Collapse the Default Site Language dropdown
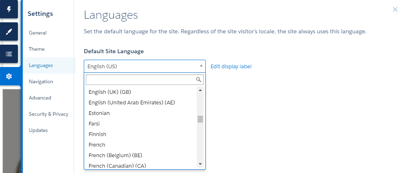The height and width of the screenshot is (173, 403). point(144,66)
